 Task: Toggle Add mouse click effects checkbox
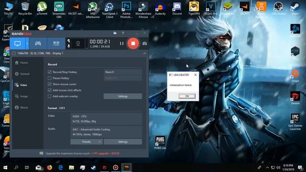click(50, 90)
